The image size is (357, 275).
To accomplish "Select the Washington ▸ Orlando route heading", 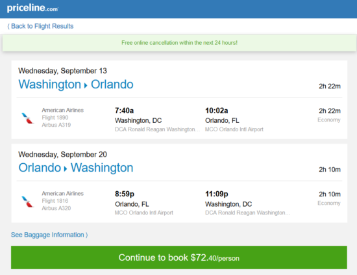I will tap(76, 85).
